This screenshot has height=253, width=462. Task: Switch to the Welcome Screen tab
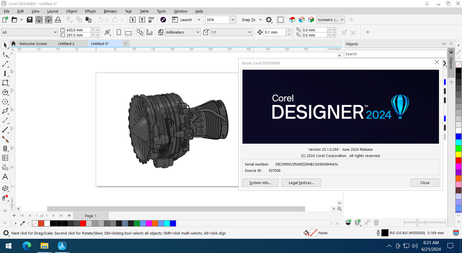[x=33, y=44]
